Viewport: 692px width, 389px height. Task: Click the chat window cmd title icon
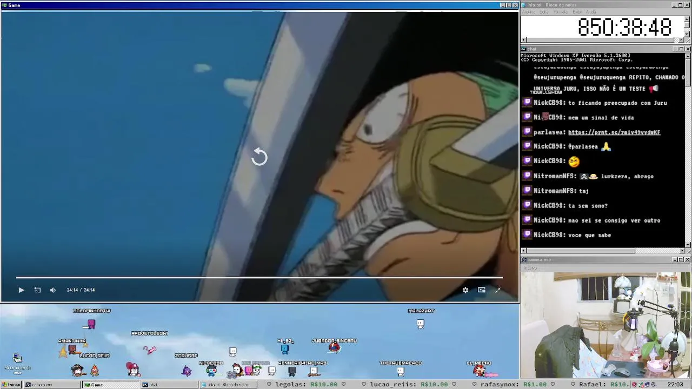[524, 49]
